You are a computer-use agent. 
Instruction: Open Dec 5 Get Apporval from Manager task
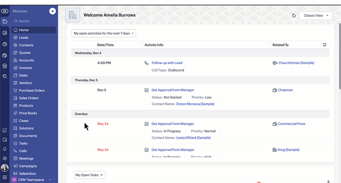pos(173,90)
